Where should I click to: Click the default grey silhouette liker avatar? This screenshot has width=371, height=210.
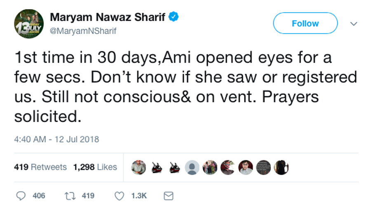192,167
